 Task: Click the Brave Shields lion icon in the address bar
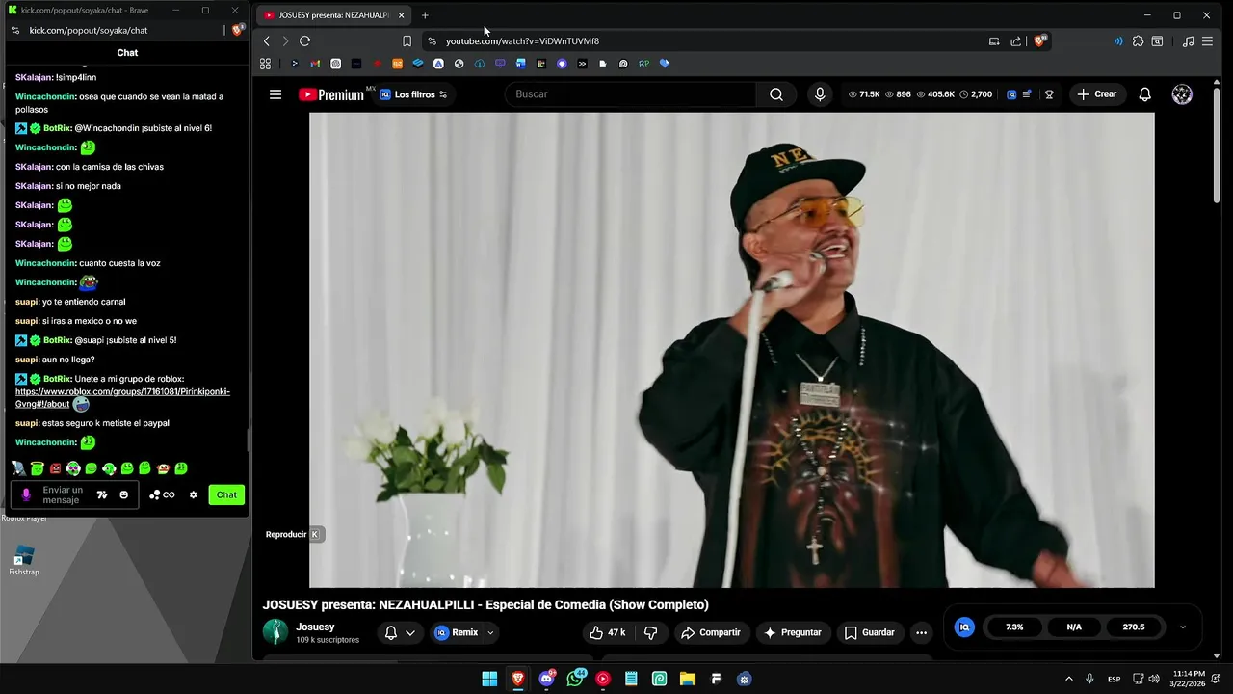pos(1039,41)
